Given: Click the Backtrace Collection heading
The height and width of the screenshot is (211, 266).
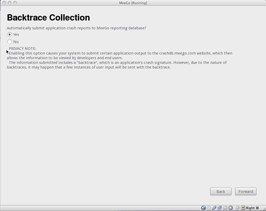Looking at the screenshot, I should (48, 17).
